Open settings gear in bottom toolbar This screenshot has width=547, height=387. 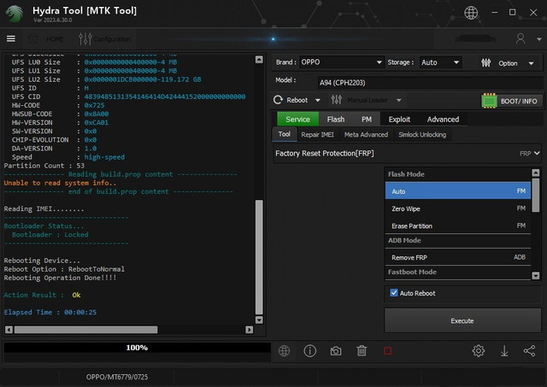[479, 350]
